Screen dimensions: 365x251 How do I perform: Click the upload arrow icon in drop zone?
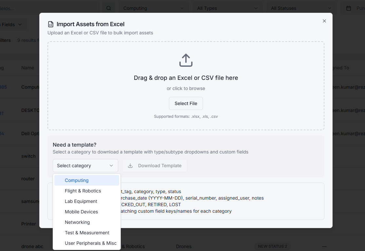[186, 60]
